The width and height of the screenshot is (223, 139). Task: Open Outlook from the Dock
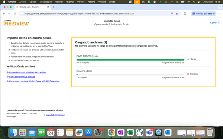(168, 132)
